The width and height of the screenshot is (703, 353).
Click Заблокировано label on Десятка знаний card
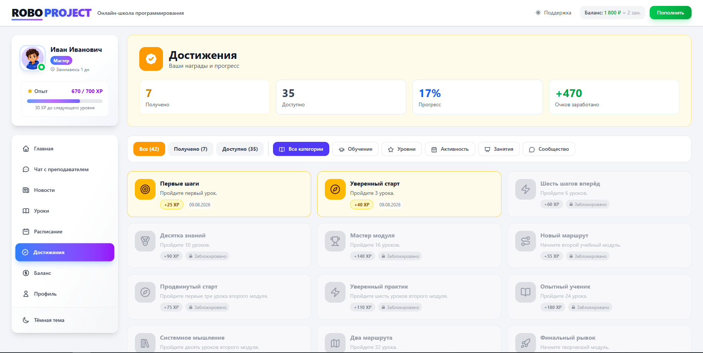click(x=207, y=256)
